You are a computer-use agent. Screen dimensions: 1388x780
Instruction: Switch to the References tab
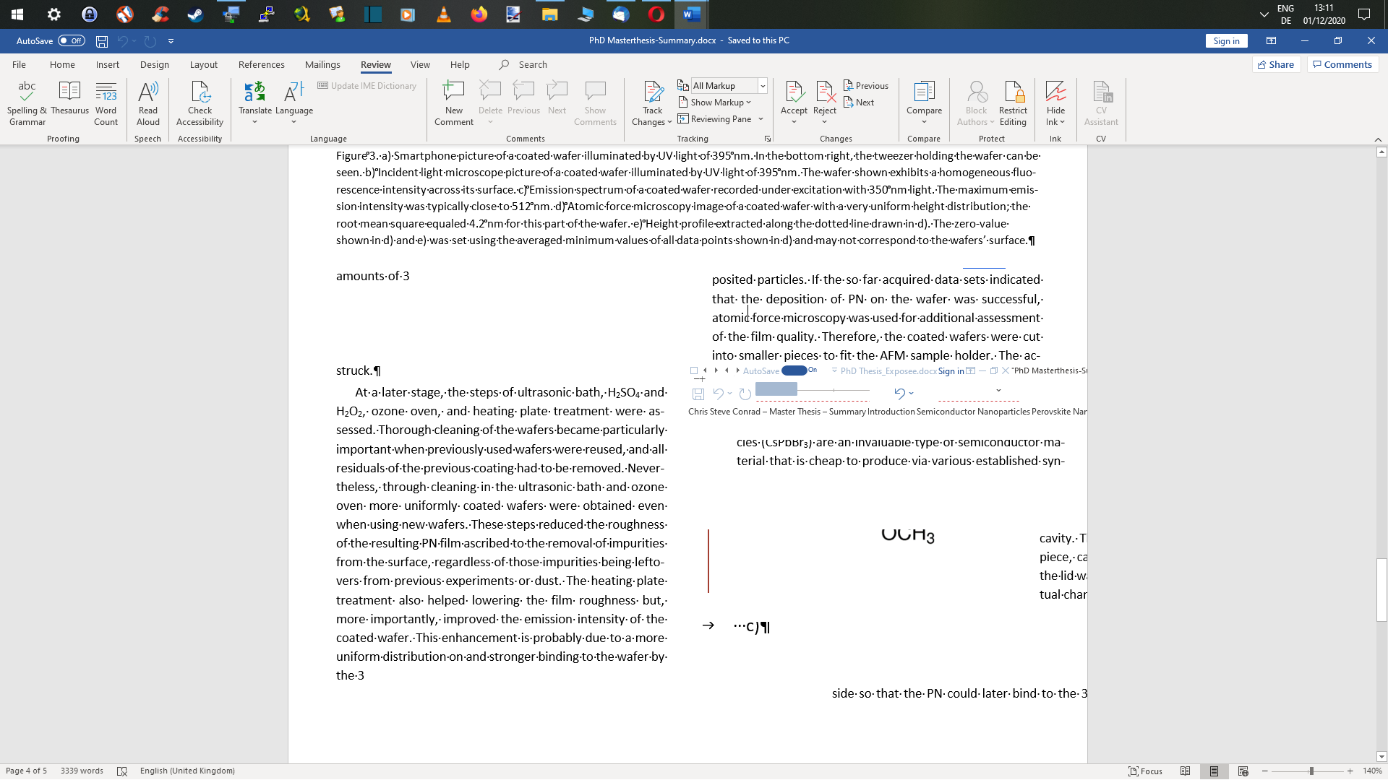click(262, 64)
